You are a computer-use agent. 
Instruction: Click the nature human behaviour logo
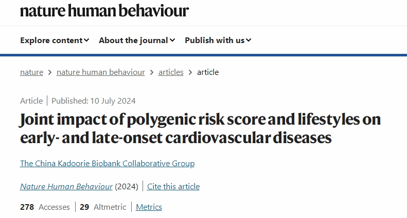[104, 10]
